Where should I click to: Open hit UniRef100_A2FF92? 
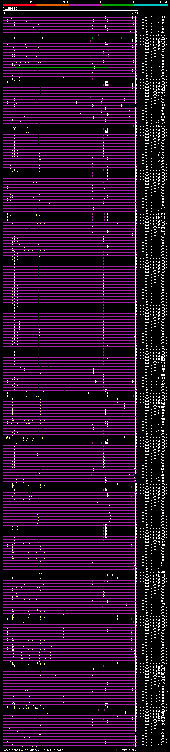point(152,87)
